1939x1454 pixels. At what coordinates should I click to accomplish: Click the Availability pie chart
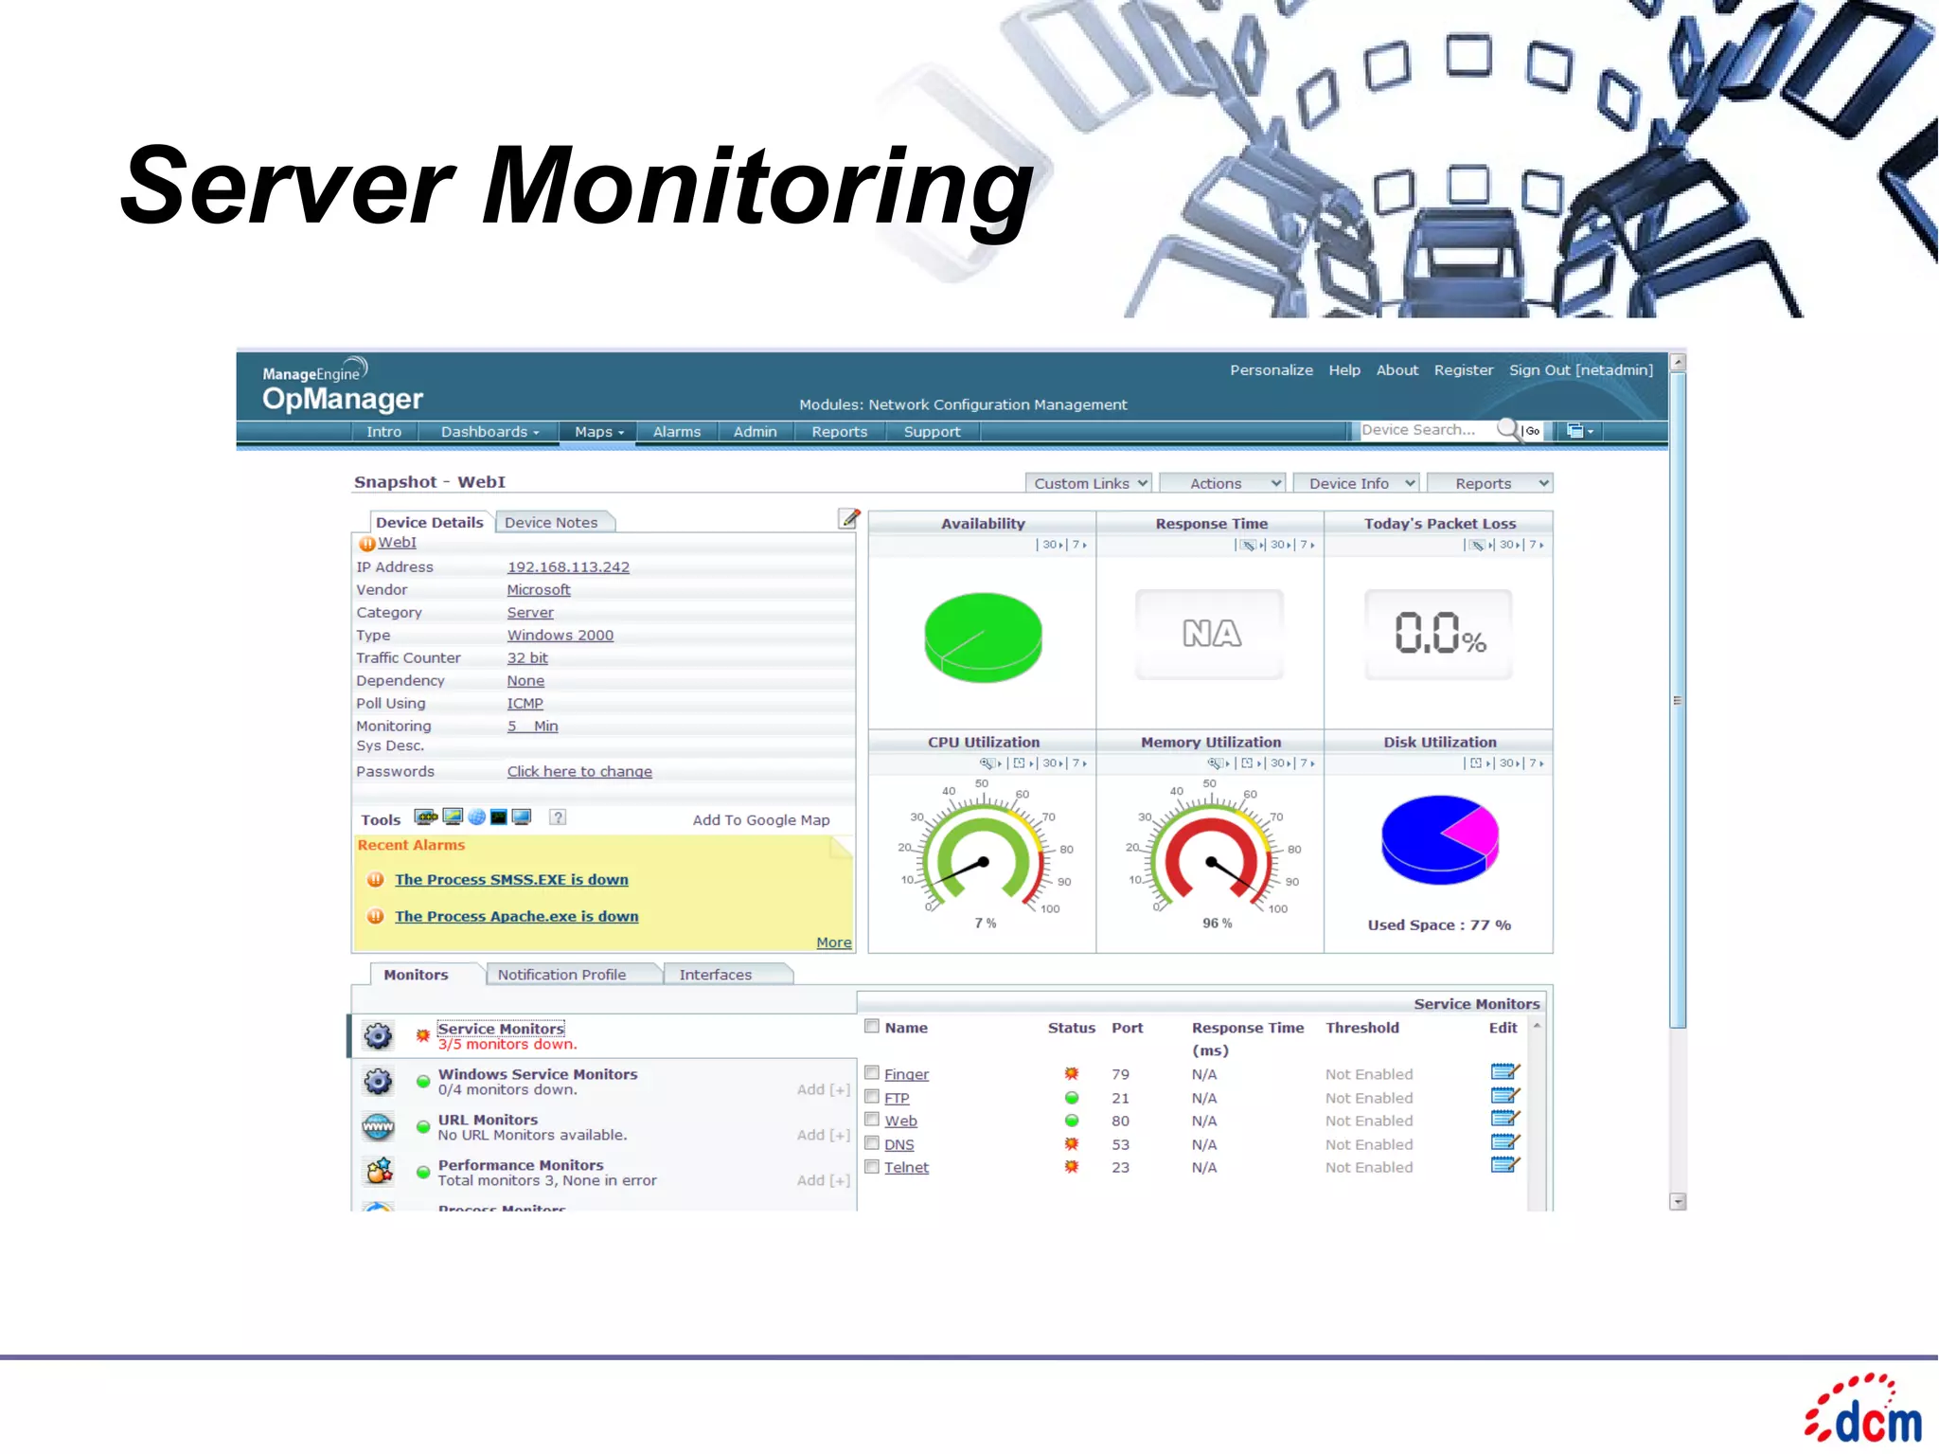(983, 637)
